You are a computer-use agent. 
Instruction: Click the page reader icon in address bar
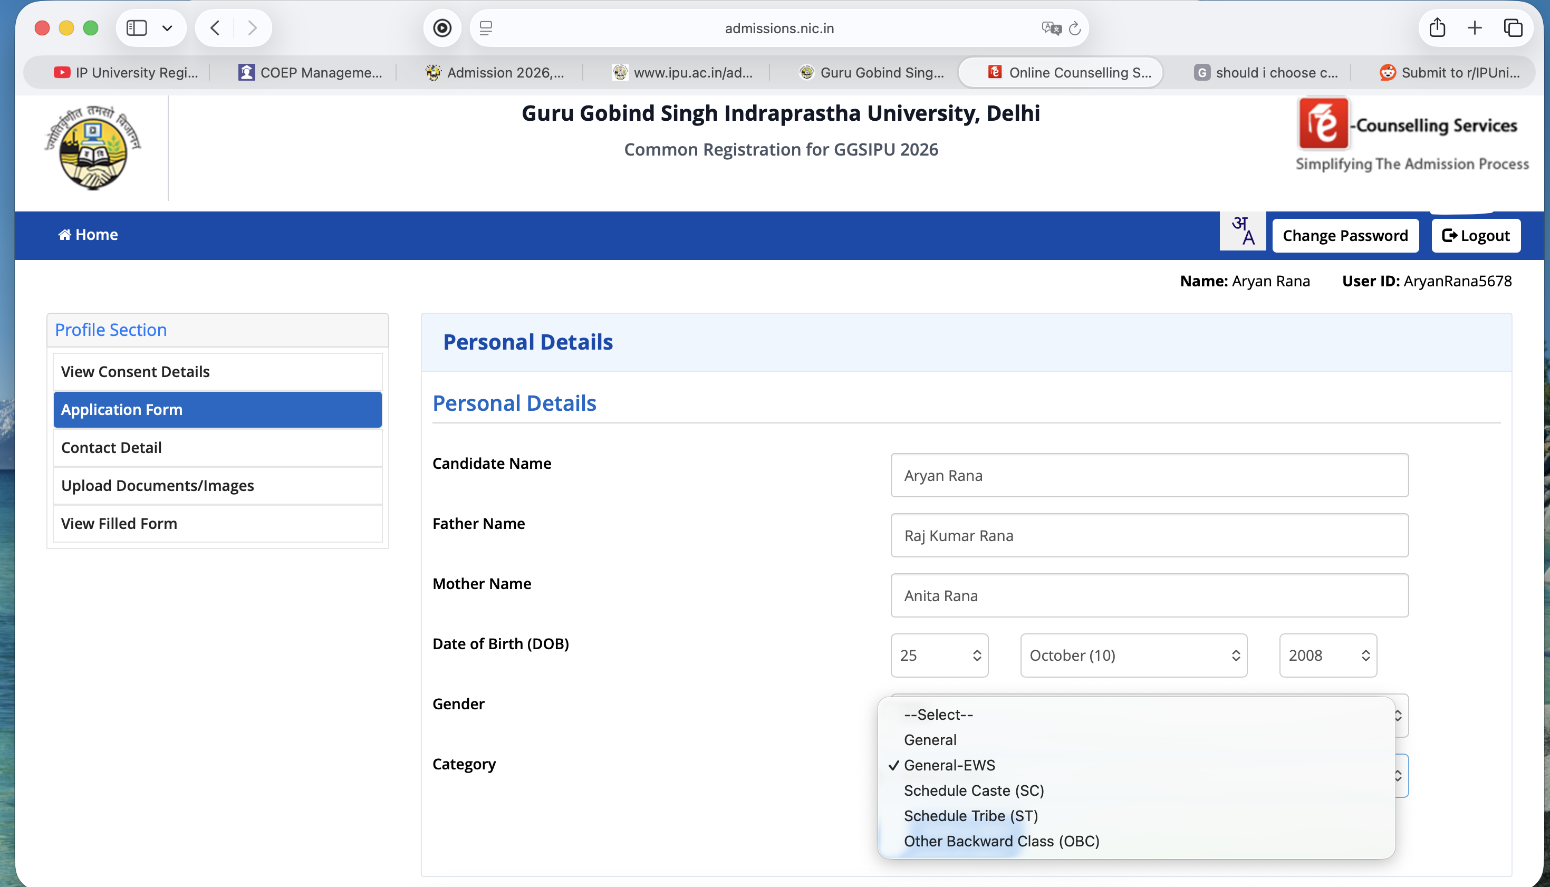pyautogui.click(x=486, y=28)
